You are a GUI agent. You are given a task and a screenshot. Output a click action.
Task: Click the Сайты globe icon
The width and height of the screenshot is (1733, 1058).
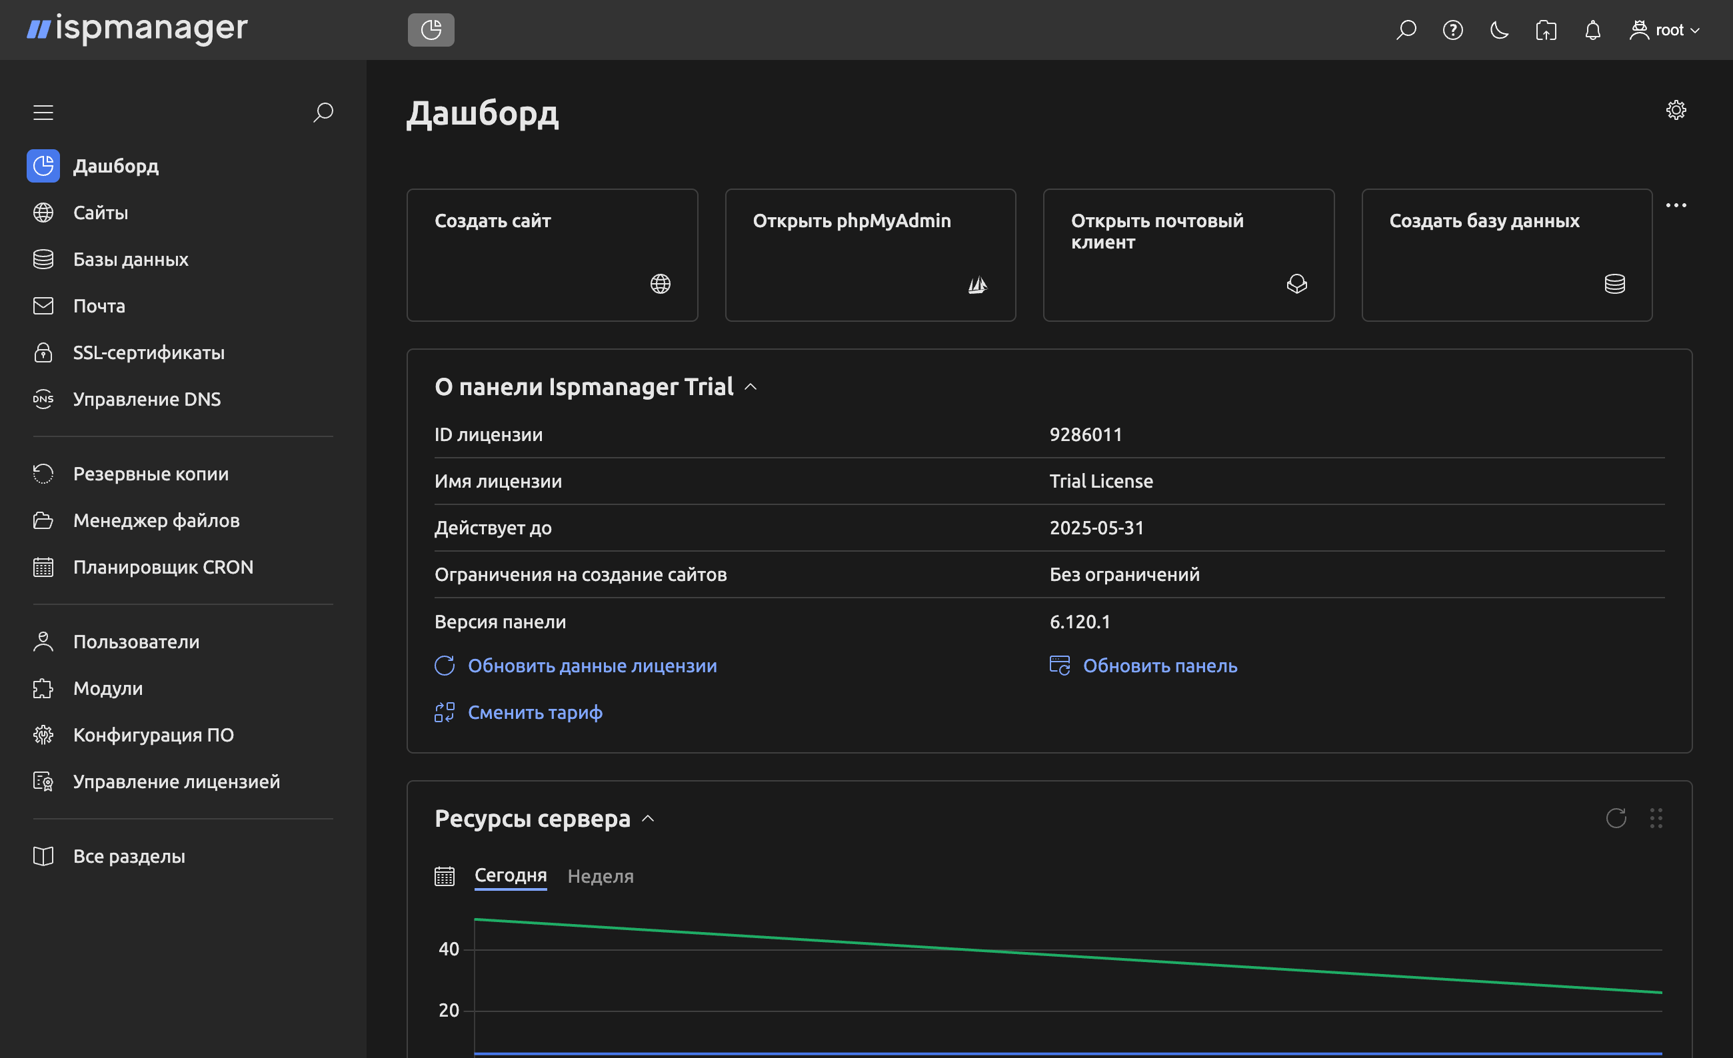coord(43,213)
